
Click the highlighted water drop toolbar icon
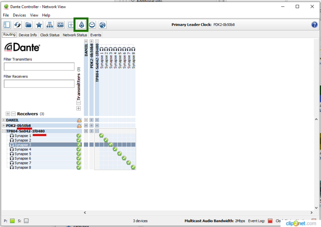pyautogui.click(x=81, y=25)
